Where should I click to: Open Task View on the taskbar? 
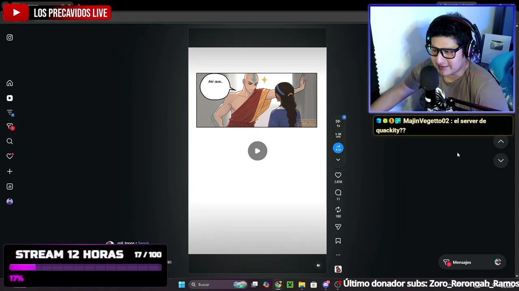click(x=255, y=285)
